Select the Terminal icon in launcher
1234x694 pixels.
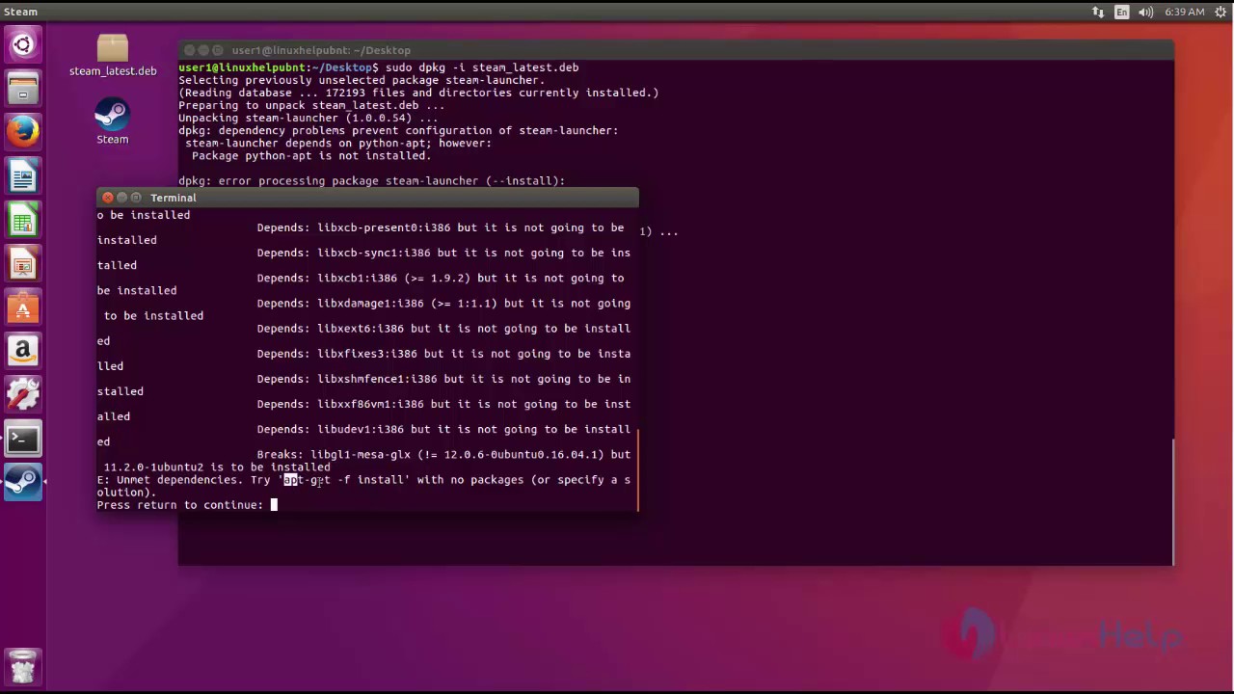pyautogui.click(x=23, y=439)
